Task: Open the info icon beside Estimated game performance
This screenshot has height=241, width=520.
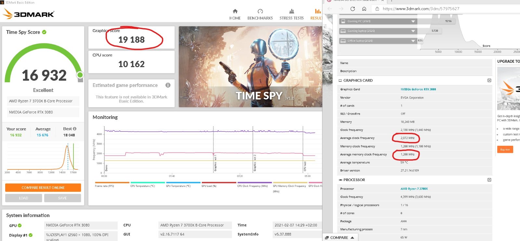Action: 168,85
